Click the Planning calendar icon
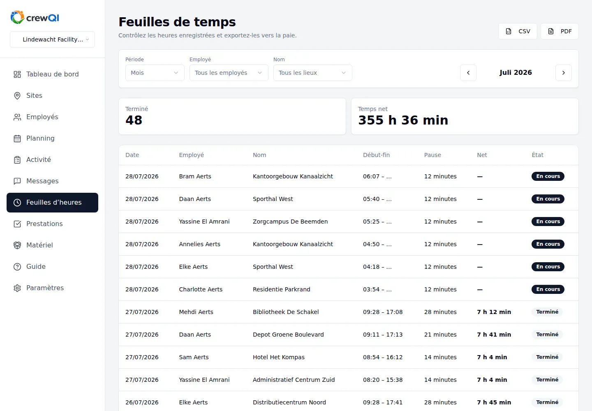Image resolution: width=592 pixels, height=411 pixels. coord(17,139)
